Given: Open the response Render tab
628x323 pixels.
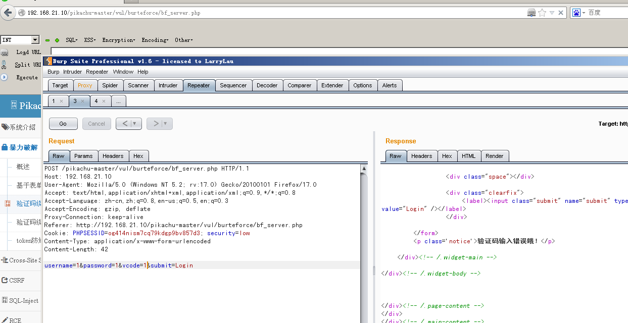Looking at the screenshot, I should (494, 156).
